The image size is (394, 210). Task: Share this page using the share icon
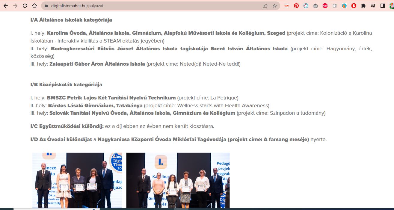coord(265,6)
